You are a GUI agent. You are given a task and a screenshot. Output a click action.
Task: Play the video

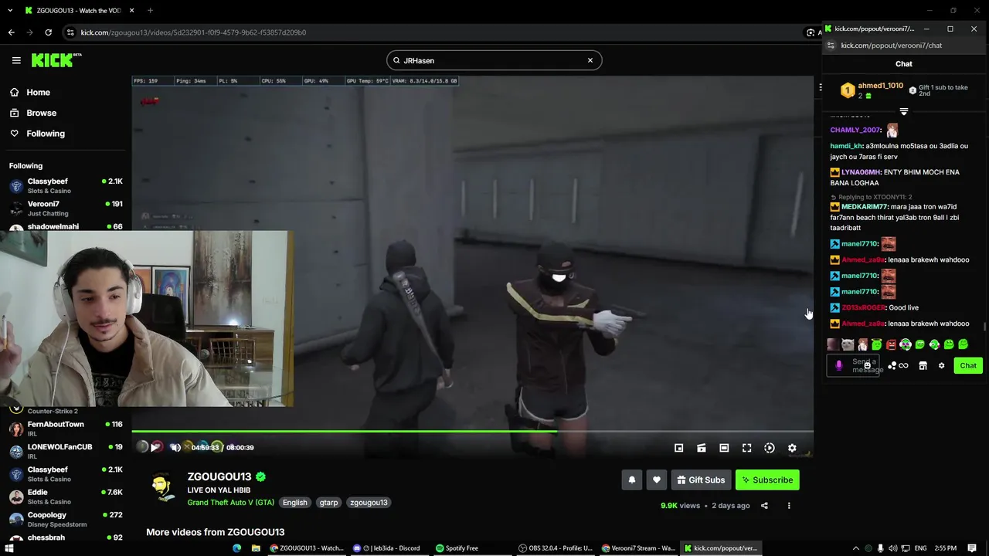156,447
